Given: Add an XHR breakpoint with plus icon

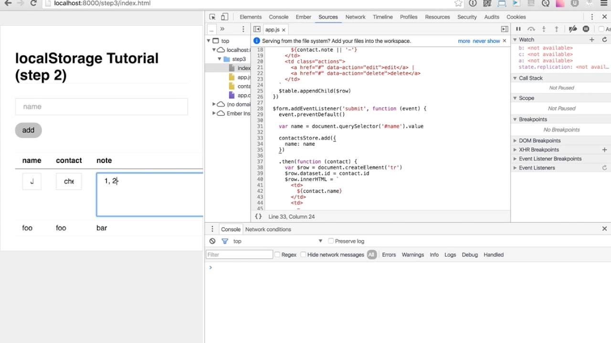Looking at the screenshot, I should (x=604, y=150).
